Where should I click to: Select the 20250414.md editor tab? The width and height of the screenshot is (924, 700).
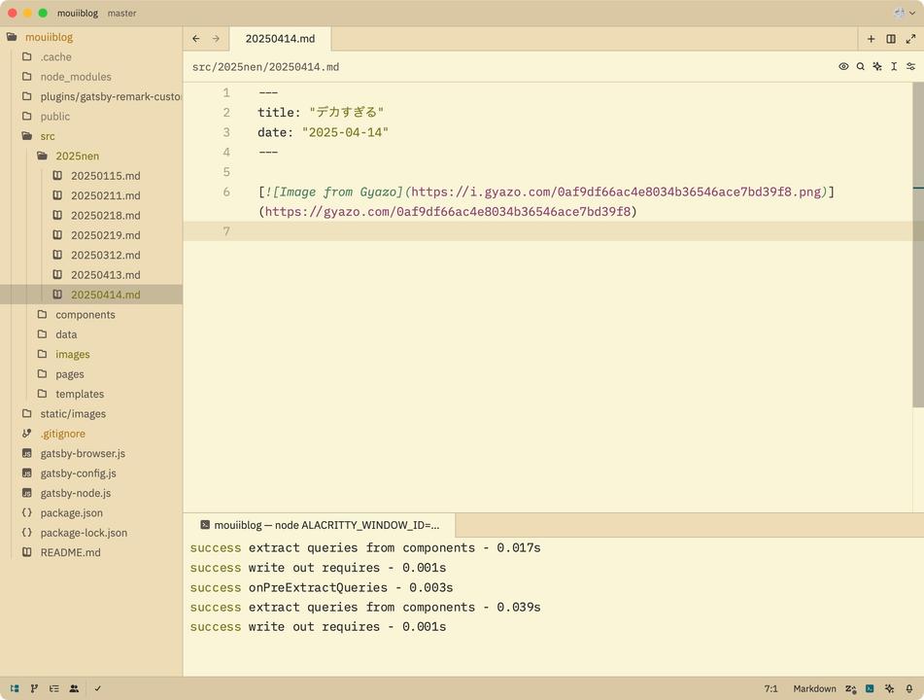pyautogui.click(x=280, y=39)
